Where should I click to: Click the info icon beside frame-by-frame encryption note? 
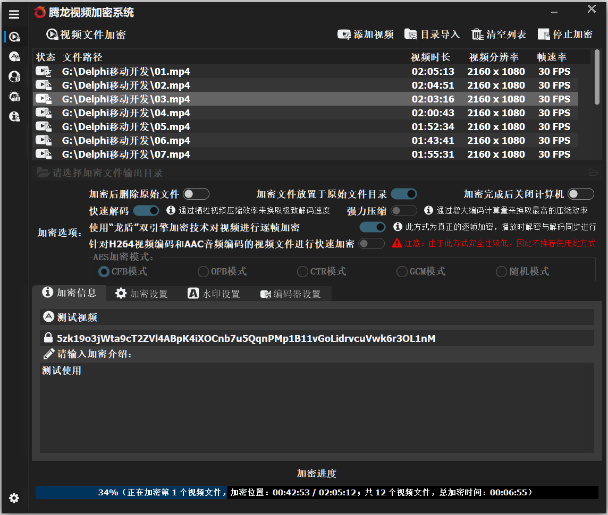pos(398,227)
